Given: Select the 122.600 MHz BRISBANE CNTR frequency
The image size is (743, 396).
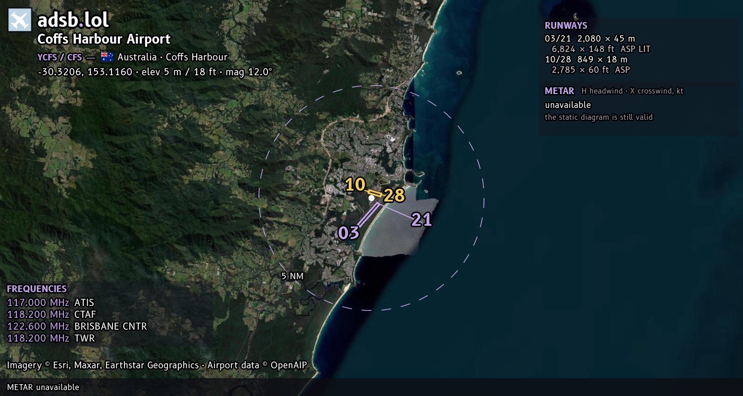Looking at the screenshot, I should [x=77, y=326].
